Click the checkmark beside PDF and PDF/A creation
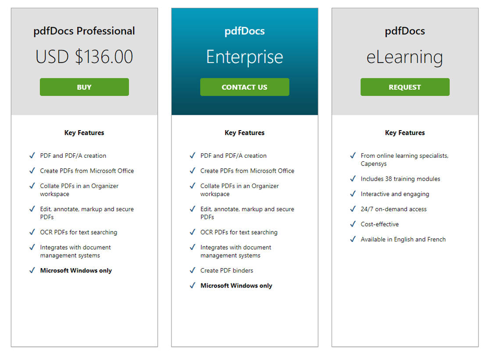The image size is (486, 351). (x=32, y=156)
